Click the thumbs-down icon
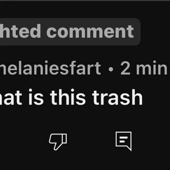170x170 pixels. [58, 142]
